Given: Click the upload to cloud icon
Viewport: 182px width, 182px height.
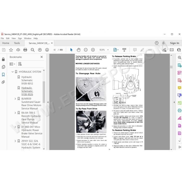Looking at the screenshot, I should [18, 50].
